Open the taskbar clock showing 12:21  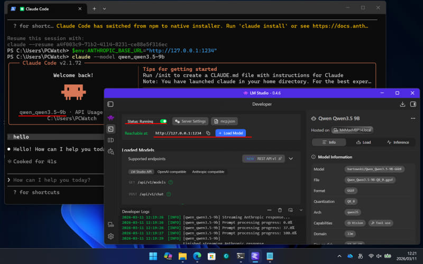tap(407, 256)
